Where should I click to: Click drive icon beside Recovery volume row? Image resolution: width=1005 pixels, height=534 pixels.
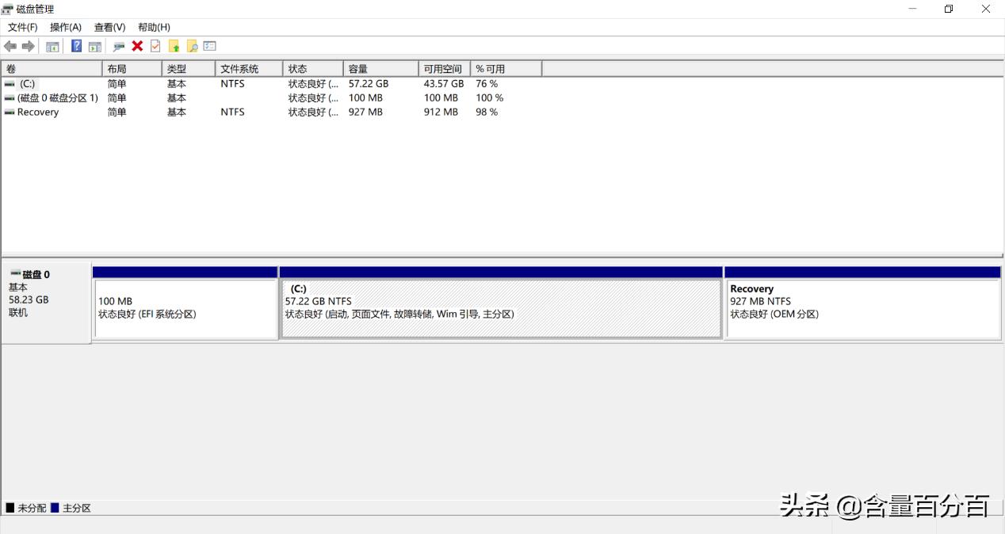pyautogui.click(x=10, y=112)
